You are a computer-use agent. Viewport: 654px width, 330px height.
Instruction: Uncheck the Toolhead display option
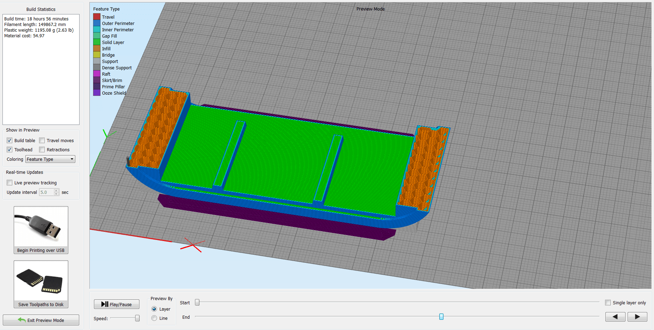[10, 150]
